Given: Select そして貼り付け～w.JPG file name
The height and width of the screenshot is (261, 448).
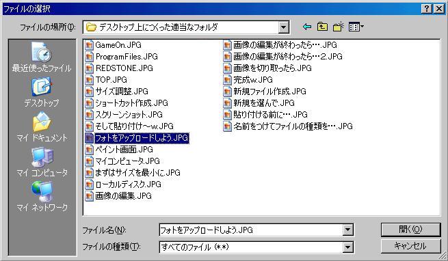Looking at the screenshot, I should (x=134, y=126).
